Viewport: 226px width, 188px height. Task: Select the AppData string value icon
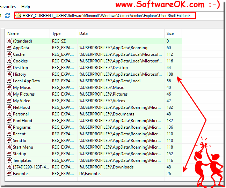[x=9, y=47]
